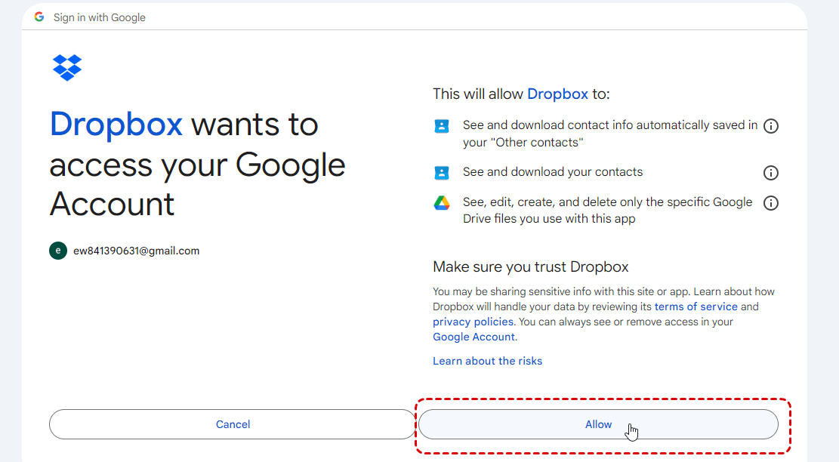Viewport: 839px width, 462px height.
Task: Click the Cancel button
Action: [x=233, y=424]
